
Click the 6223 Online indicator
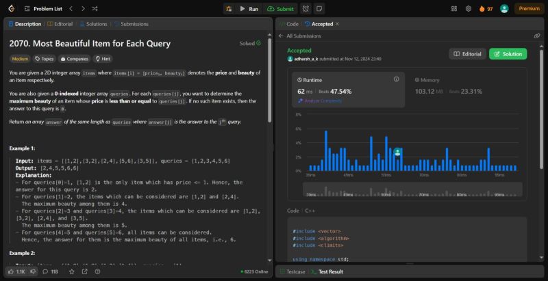254,271
